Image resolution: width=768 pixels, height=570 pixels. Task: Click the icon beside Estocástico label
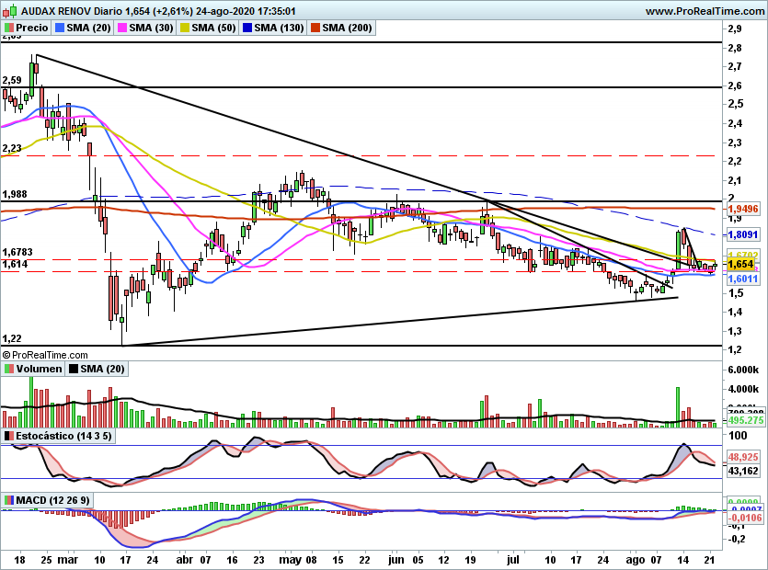point(9,436)
